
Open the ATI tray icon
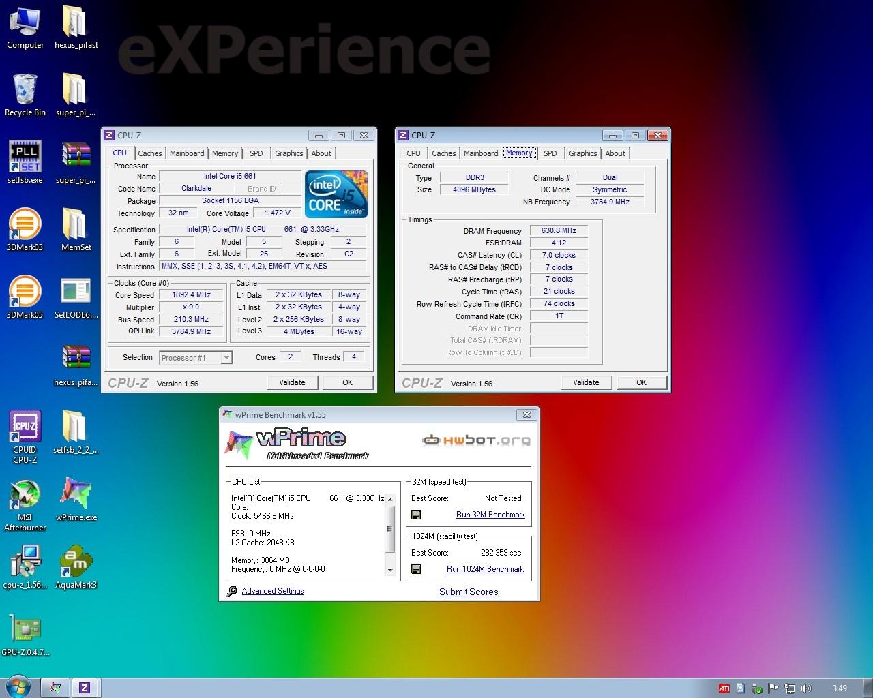pos(724,688)
